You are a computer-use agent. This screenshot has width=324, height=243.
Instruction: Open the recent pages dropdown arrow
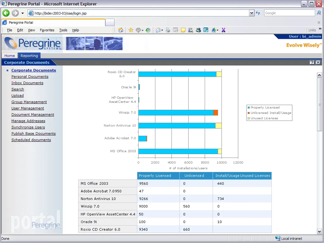(x=22, y=13)
